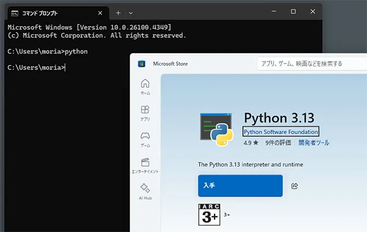Minimize the terminal window
Viewport: 367px width, 232px height.
click(273, 11)
